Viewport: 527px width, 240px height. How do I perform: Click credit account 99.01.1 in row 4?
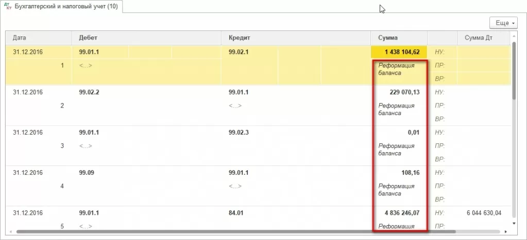239,173
